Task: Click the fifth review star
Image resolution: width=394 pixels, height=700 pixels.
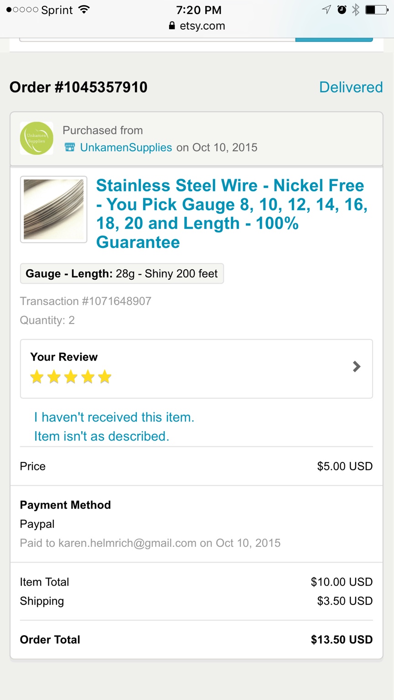Action: click(104, 377)
